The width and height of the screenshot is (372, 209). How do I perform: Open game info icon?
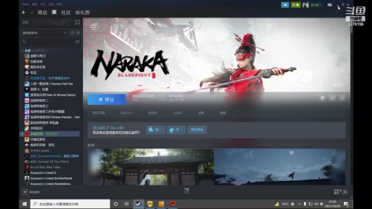click(x=332, y=98)
